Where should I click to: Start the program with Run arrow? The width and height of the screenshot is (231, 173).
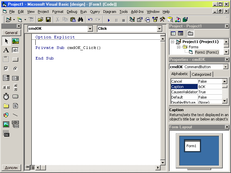coord(109,20)
